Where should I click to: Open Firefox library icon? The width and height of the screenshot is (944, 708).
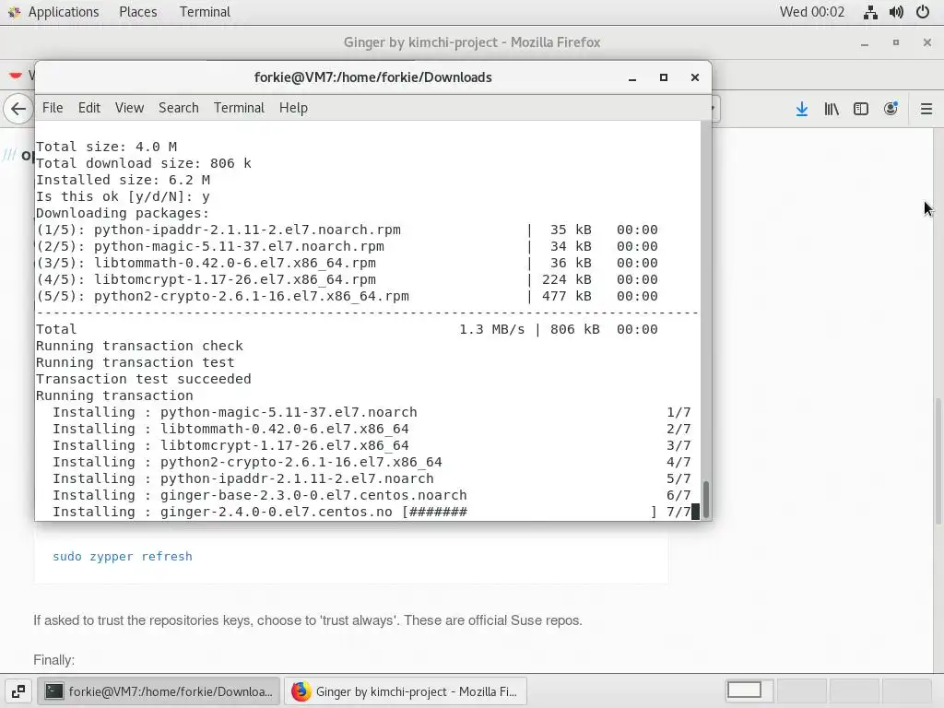click(832, 109)
